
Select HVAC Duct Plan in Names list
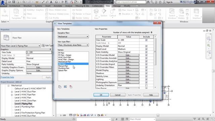[x=64, y=57]
